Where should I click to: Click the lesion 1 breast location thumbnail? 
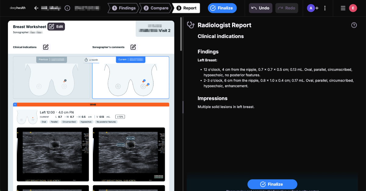point(27,117)
